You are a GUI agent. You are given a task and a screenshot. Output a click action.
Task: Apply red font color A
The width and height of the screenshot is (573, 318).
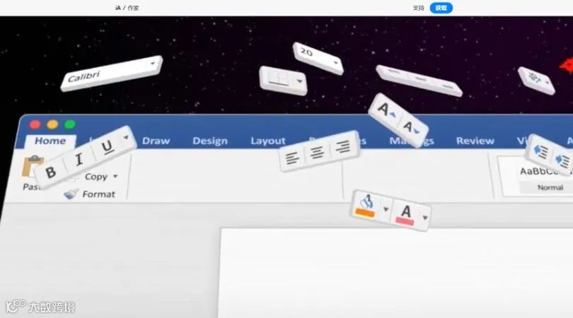pyautogui.click(x=405, y=215)
